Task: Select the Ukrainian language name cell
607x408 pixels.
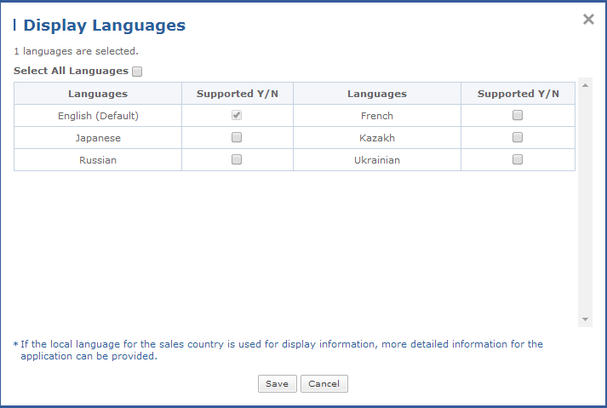Action: click(x=377, y=159)
